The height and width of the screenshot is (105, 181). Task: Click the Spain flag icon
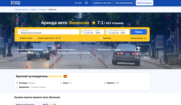point(65,76)
